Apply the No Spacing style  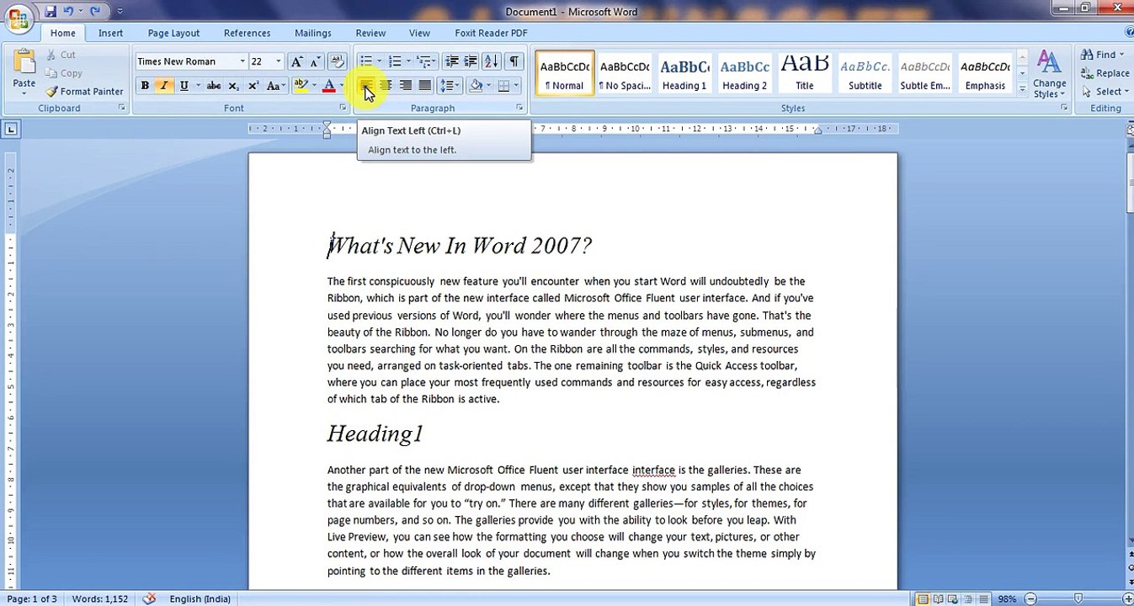coord(625,73)
